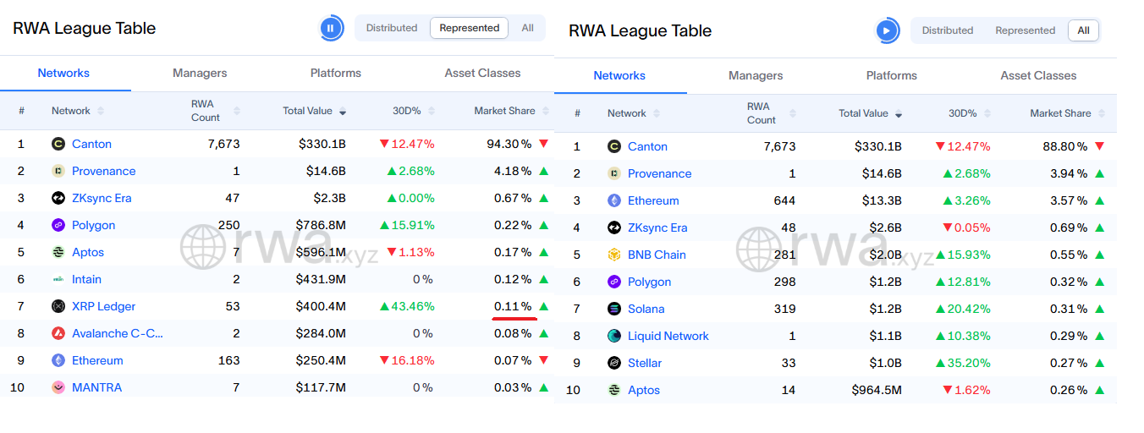Play the right table's auto-rotation

click(887, 30)
